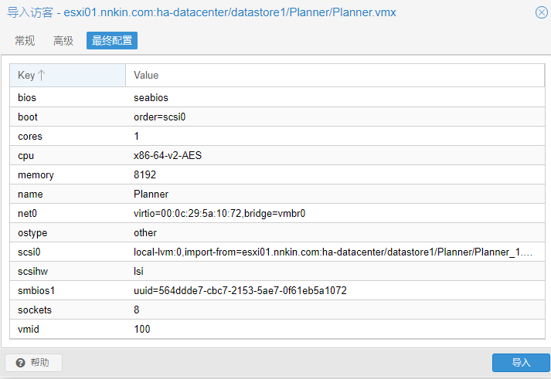Switch to the 常规 tab

coord(25,41)
